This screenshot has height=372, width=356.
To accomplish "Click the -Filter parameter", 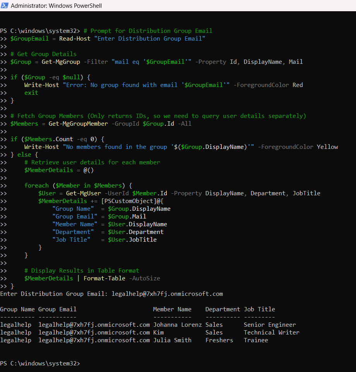I will pos(96,62).
